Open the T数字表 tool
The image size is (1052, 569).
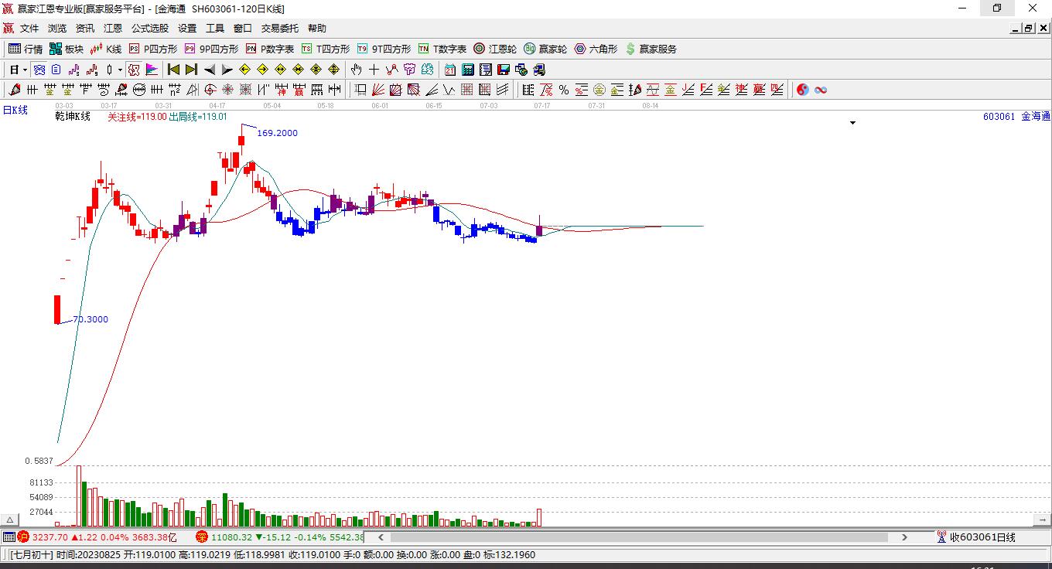(x=442, y=49)
